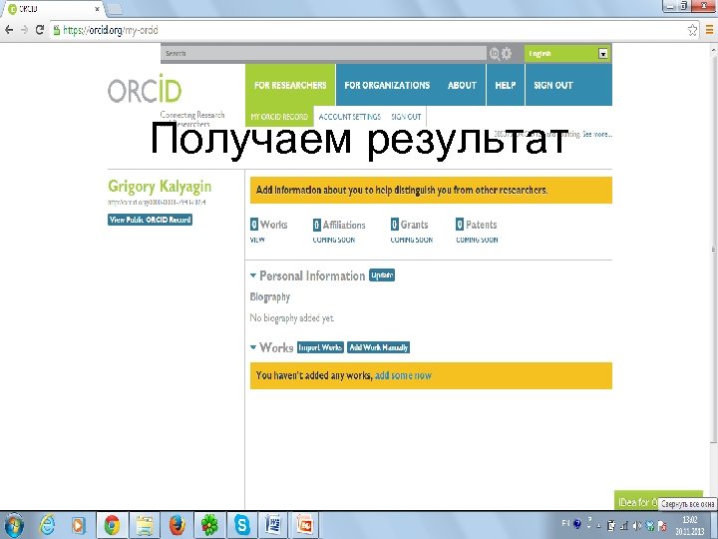
Task: Click View Public ORCID Record button
Action: tap(150, 220)
